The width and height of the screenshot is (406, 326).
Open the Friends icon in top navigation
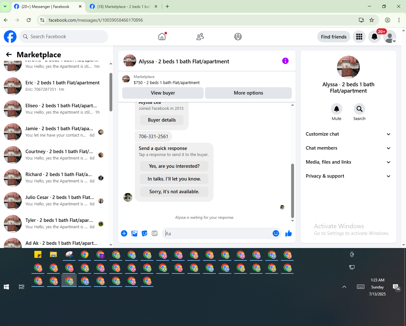(200, 37)
